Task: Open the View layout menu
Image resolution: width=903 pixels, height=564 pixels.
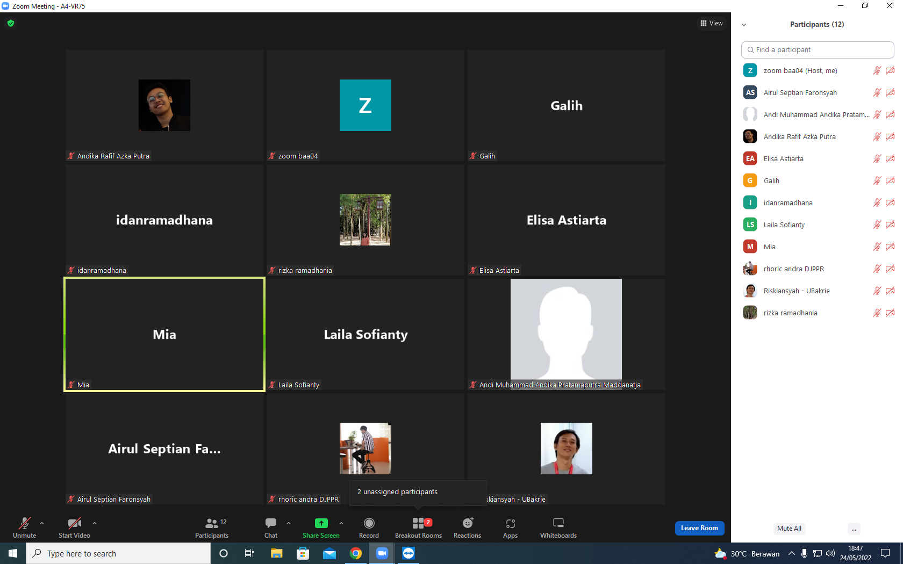Action: click(712, 23)
